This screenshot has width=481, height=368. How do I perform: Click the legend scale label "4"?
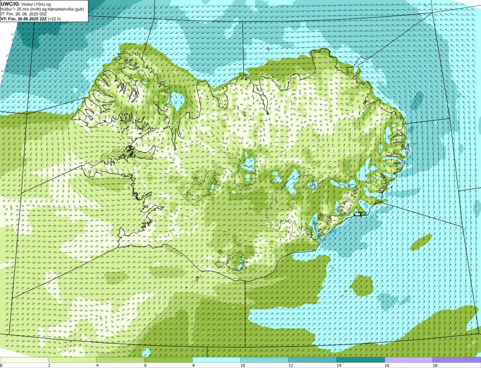[97, 365]
